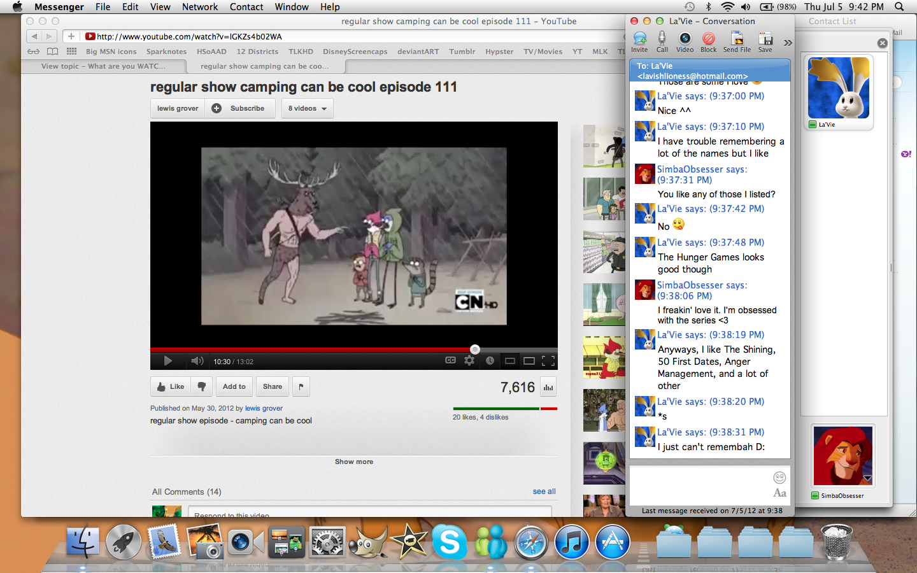The width and height of the screenshot is (917, 573).
Task: Toggle closed captions on the video
Action: pos(450,360)
